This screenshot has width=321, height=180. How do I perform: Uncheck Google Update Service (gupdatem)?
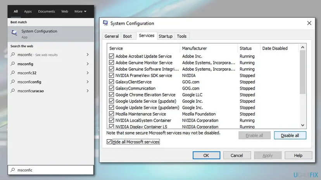click(x=111, y=107)
